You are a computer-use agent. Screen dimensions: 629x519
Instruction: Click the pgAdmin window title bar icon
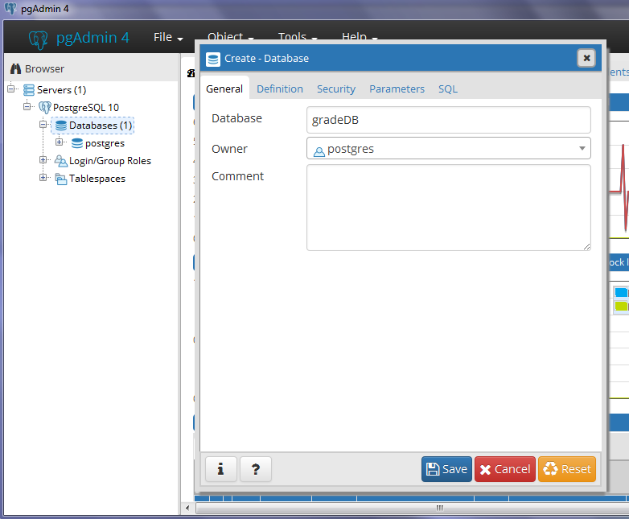(x=10, y=8)
